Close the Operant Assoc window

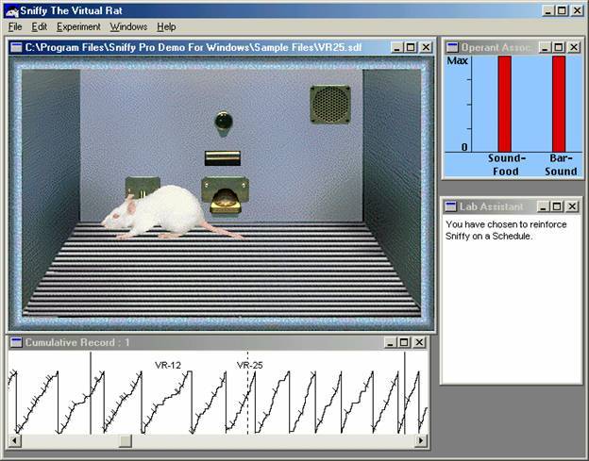[x=574, y=47]
